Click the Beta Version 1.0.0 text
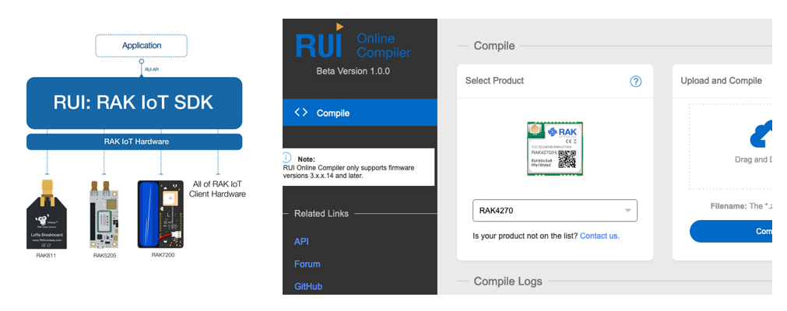The height and width of the screenshot is (311, 787). (353, 71)
